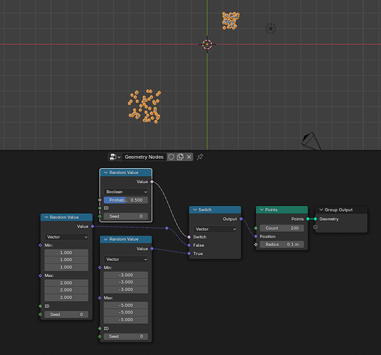Click the Seed field in Boolean Random Value node
The height and width of the screenshot is (355, 381).
[x=126, y=217]
